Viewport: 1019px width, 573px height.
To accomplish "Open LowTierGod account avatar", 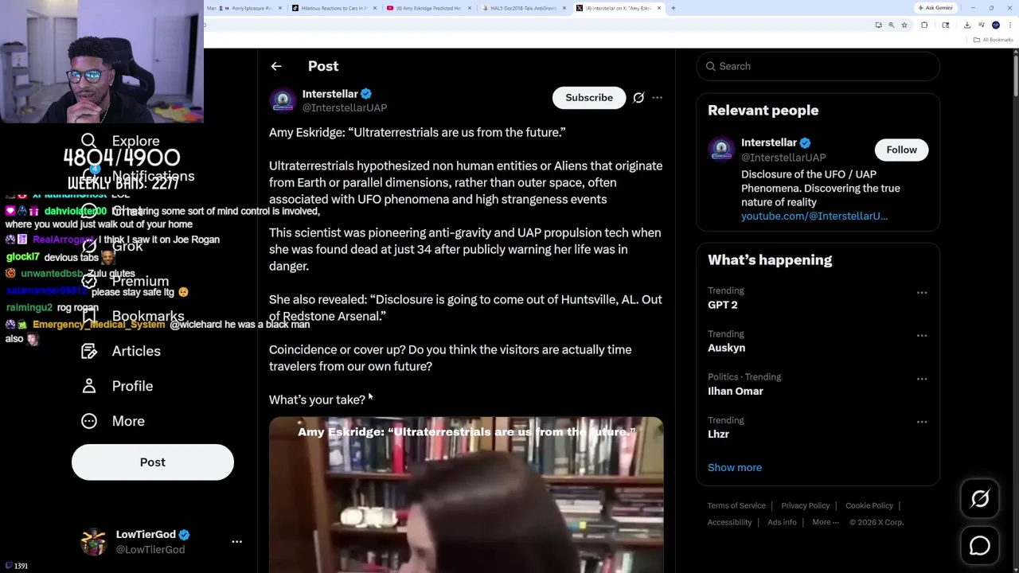I will point(94,541).
